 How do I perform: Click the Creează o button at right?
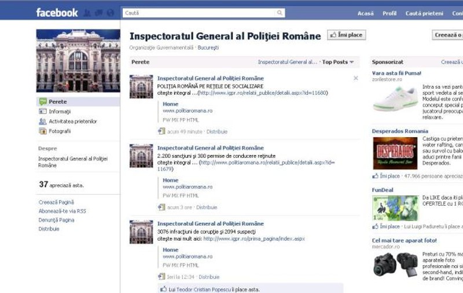447,35
